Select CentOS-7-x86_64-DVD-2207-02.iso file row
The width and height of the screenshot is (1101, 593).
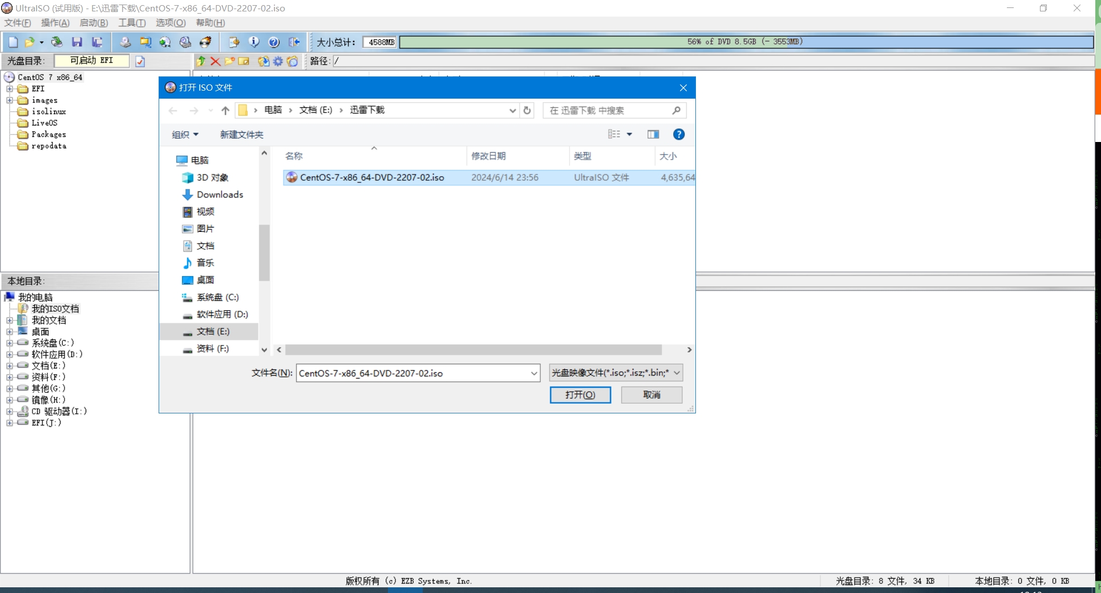pos(489,177)
